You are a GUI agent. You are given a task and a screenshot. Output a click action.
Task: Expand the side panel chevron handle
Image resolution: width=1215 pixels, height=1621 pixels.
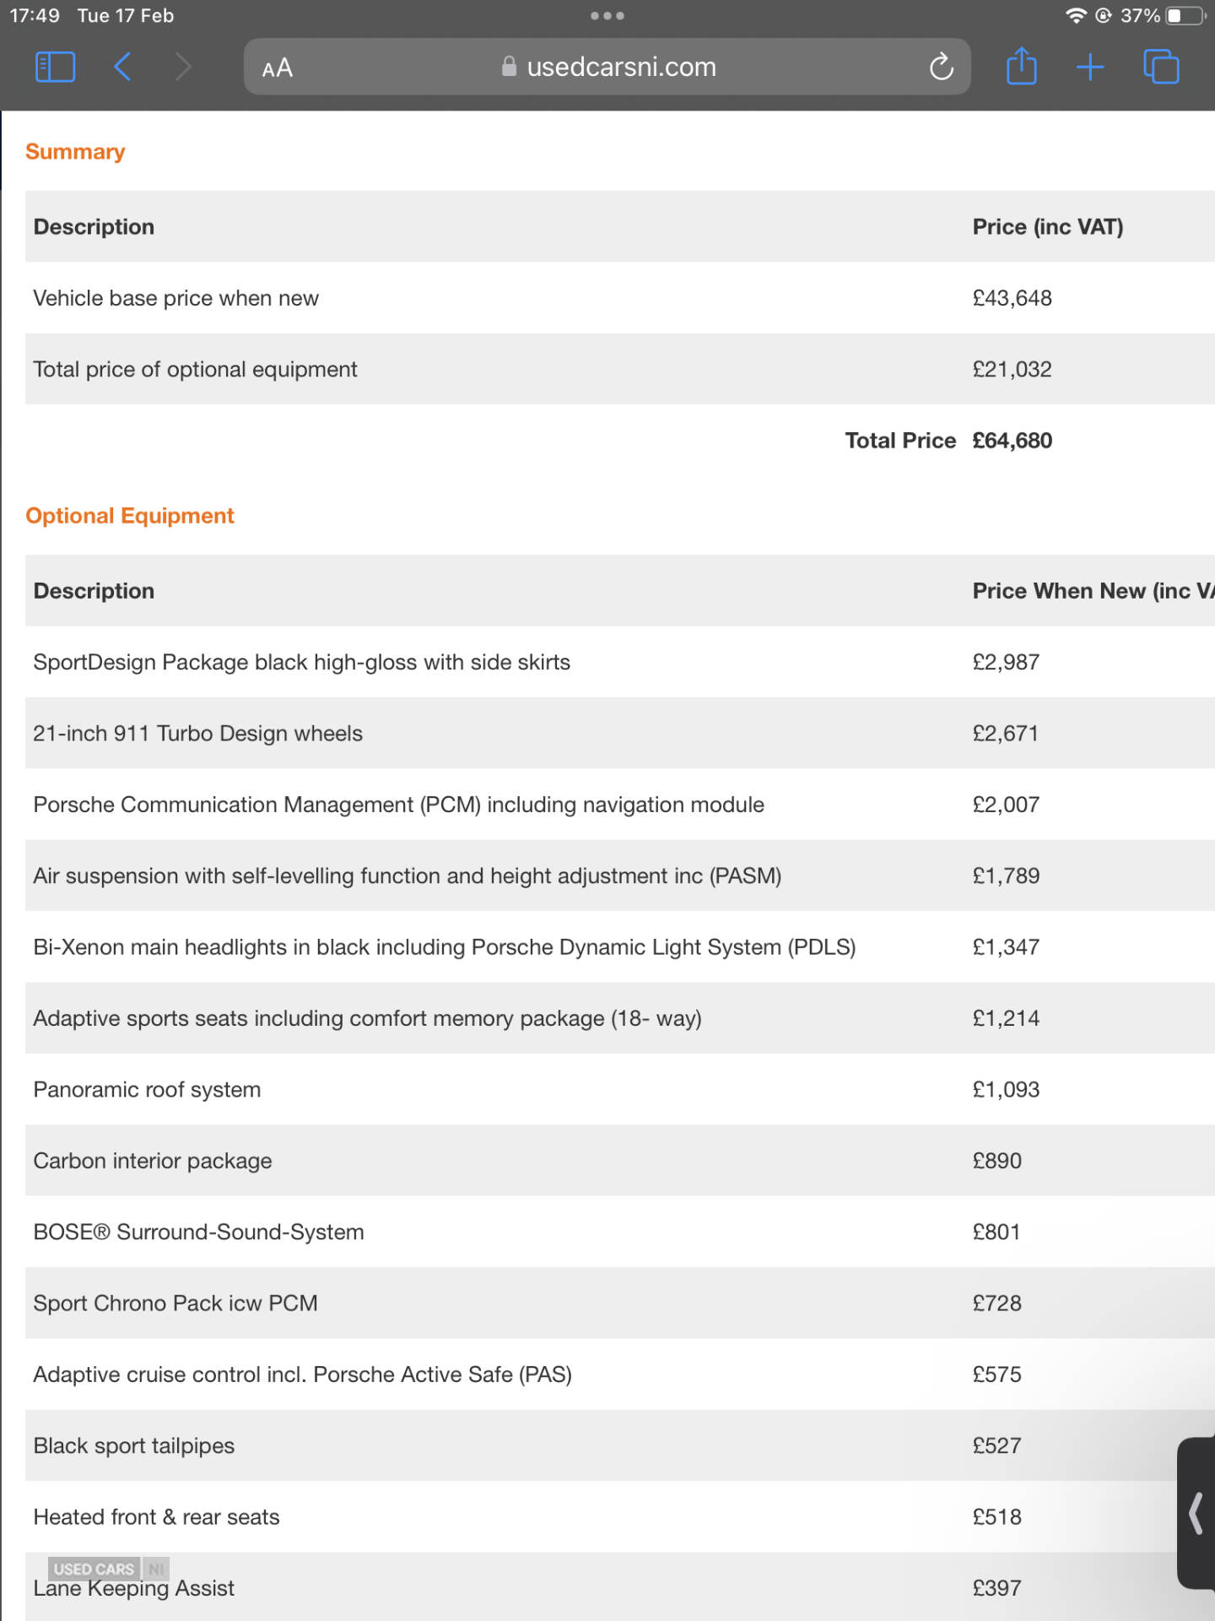[1196, 1513]
